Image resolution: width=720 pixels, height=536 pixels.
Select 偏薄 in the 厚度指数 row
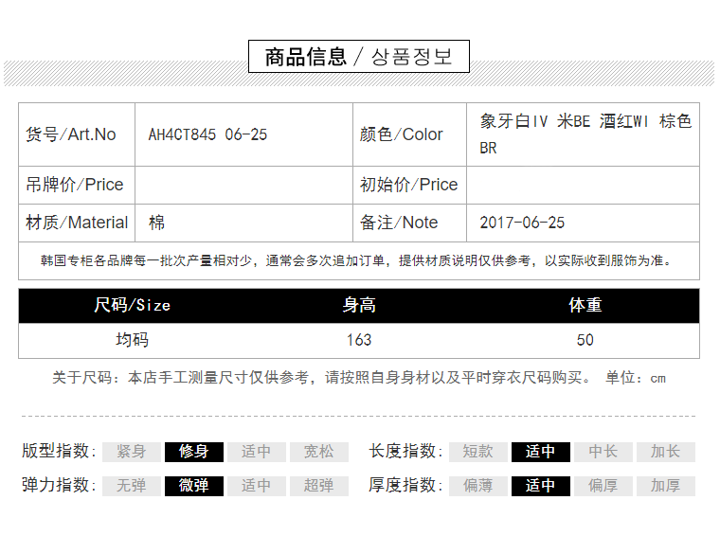(478, 486)
